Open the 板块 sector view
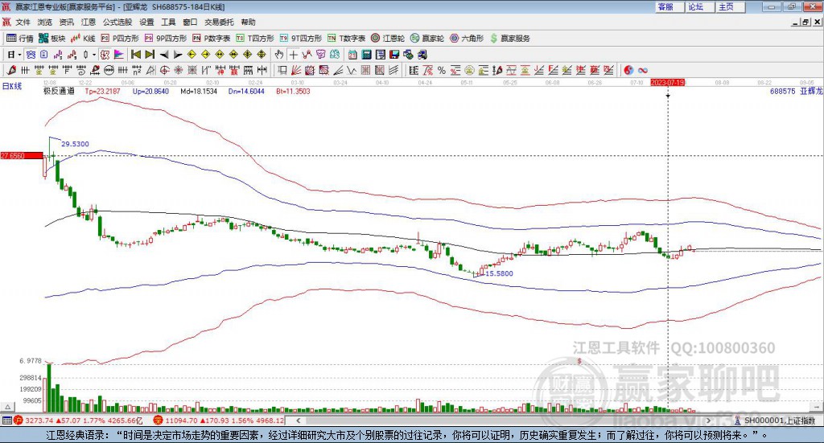 pos(51,39)
